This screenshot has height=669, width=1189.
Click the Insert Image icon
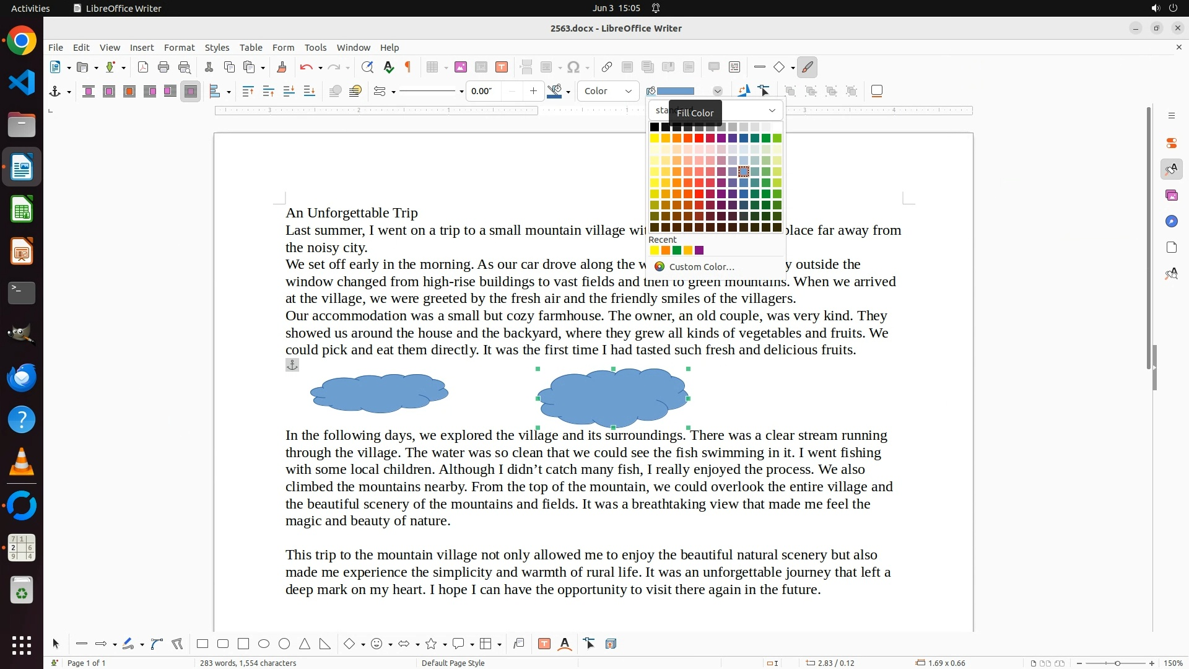[x=460, y=67]
